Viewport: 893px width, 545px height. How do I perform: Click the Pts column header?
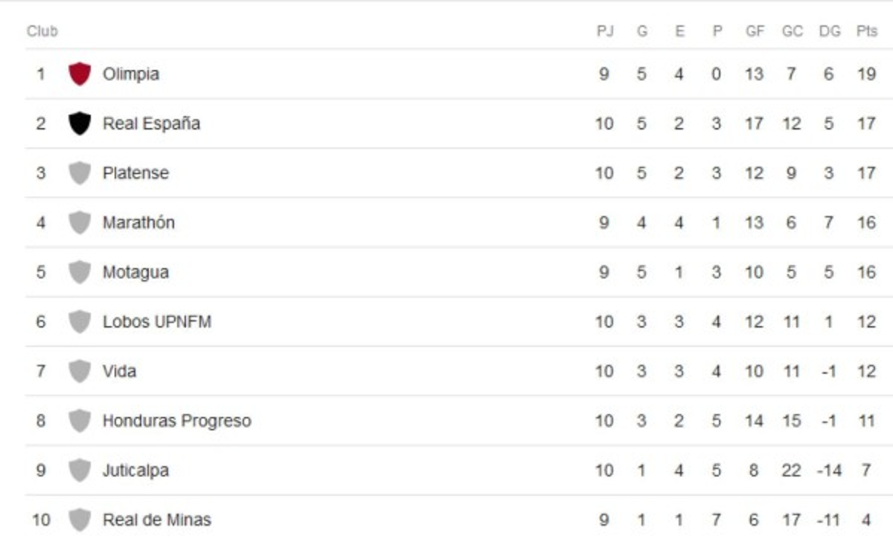tap(866, 31)
